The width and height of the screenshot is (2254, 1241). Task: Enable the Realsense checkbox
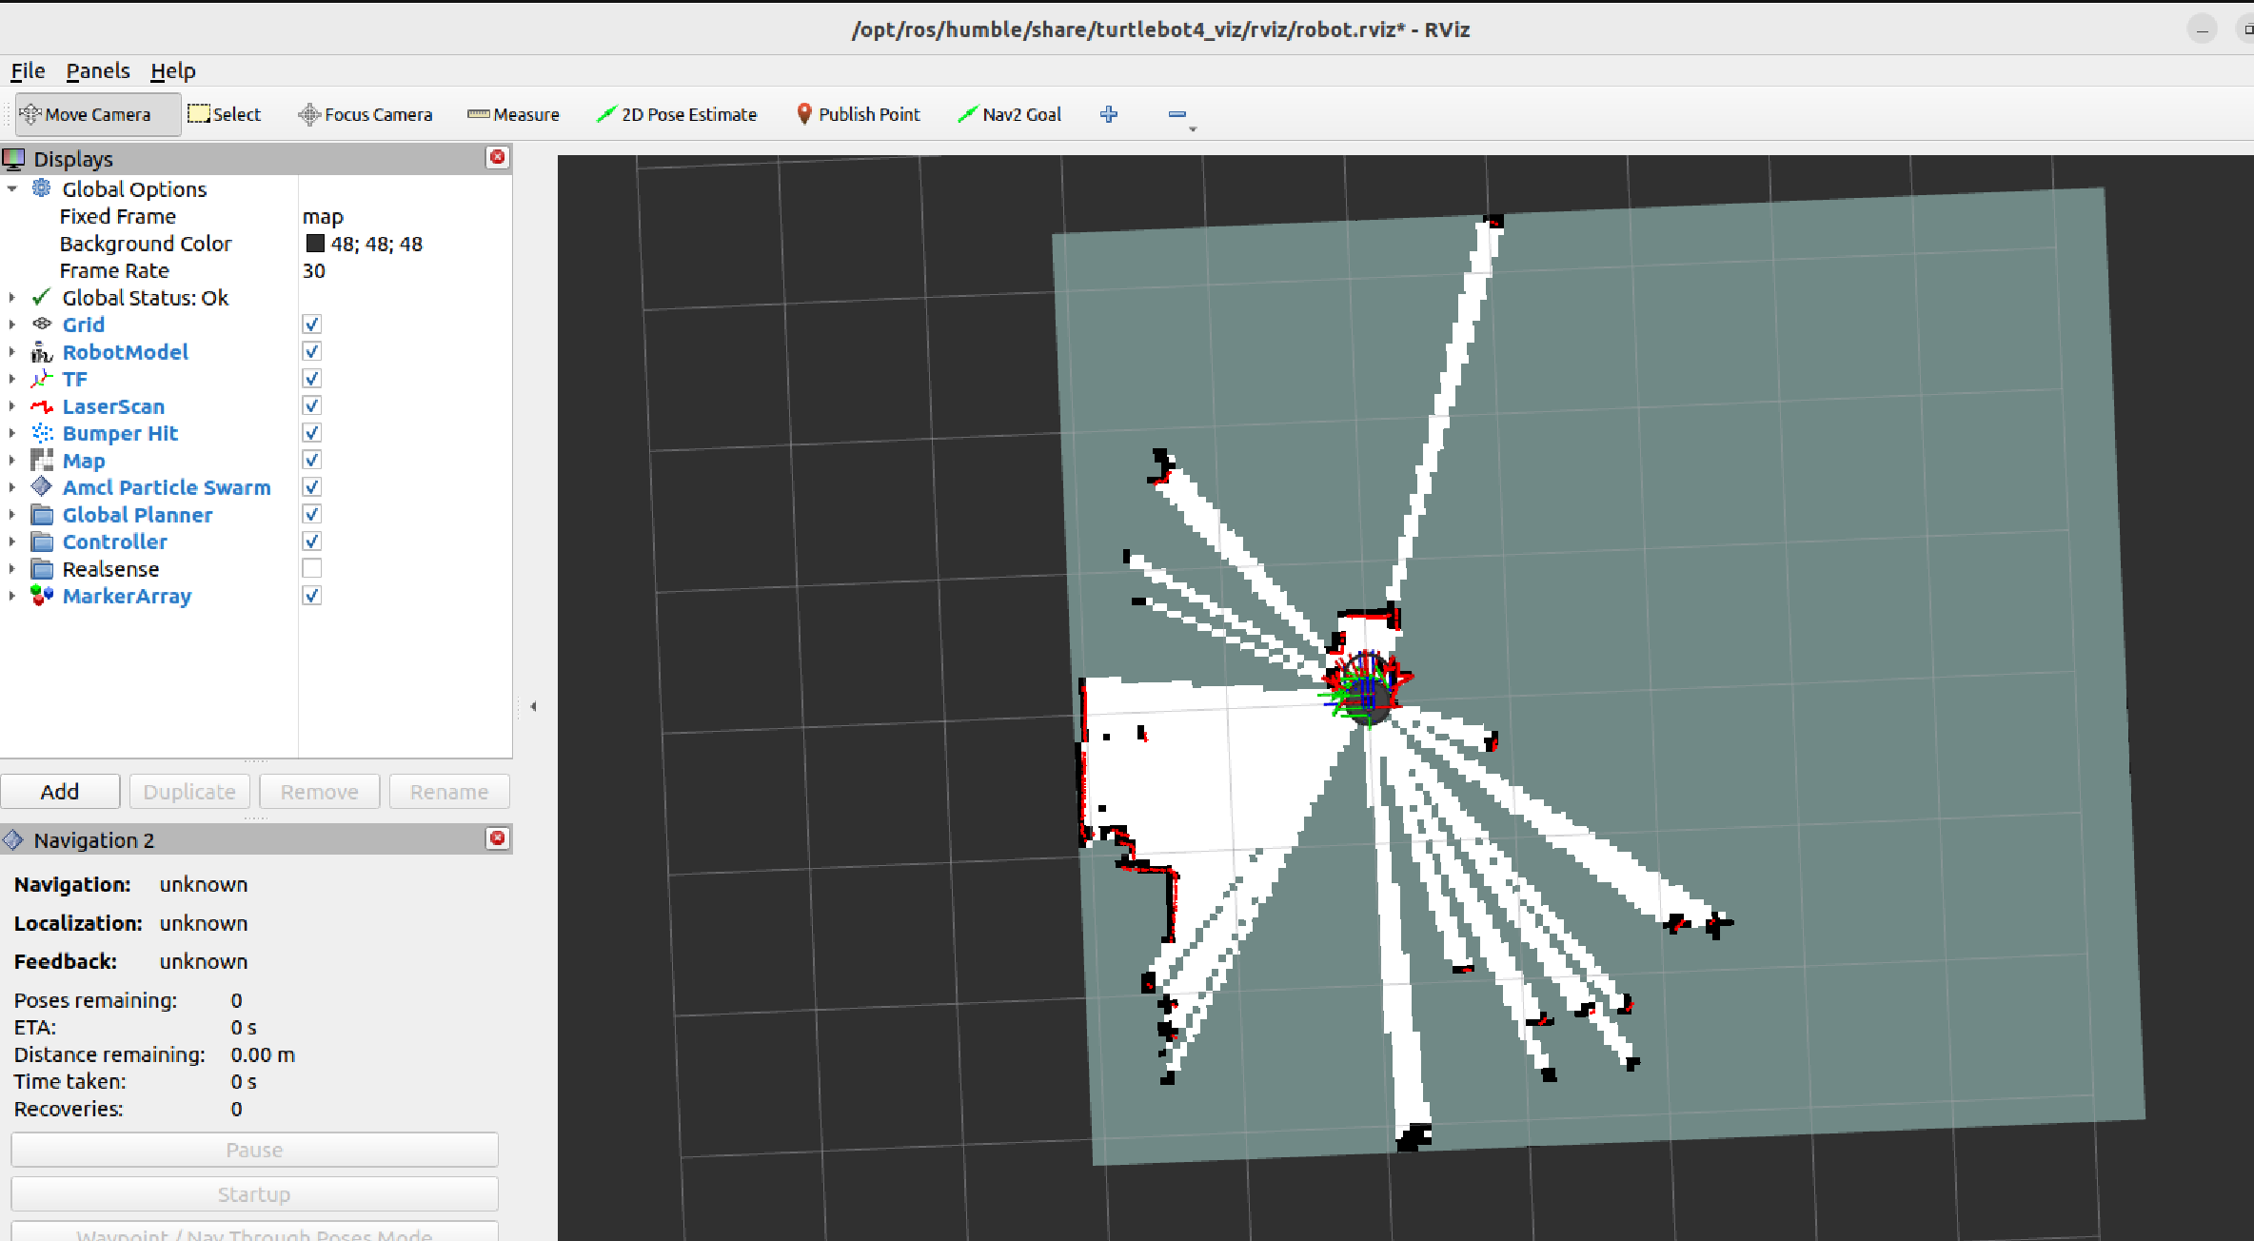(x=312, y=569)
